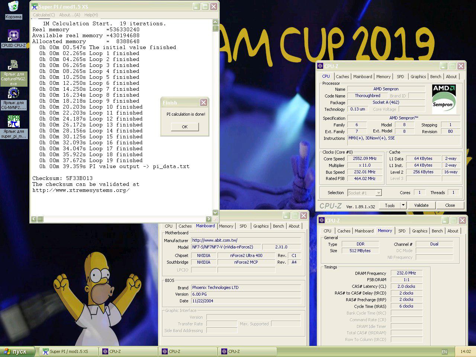
Task: Select Caches tab in CPU-Z CPU window
Action: click(x=342, y=77)
